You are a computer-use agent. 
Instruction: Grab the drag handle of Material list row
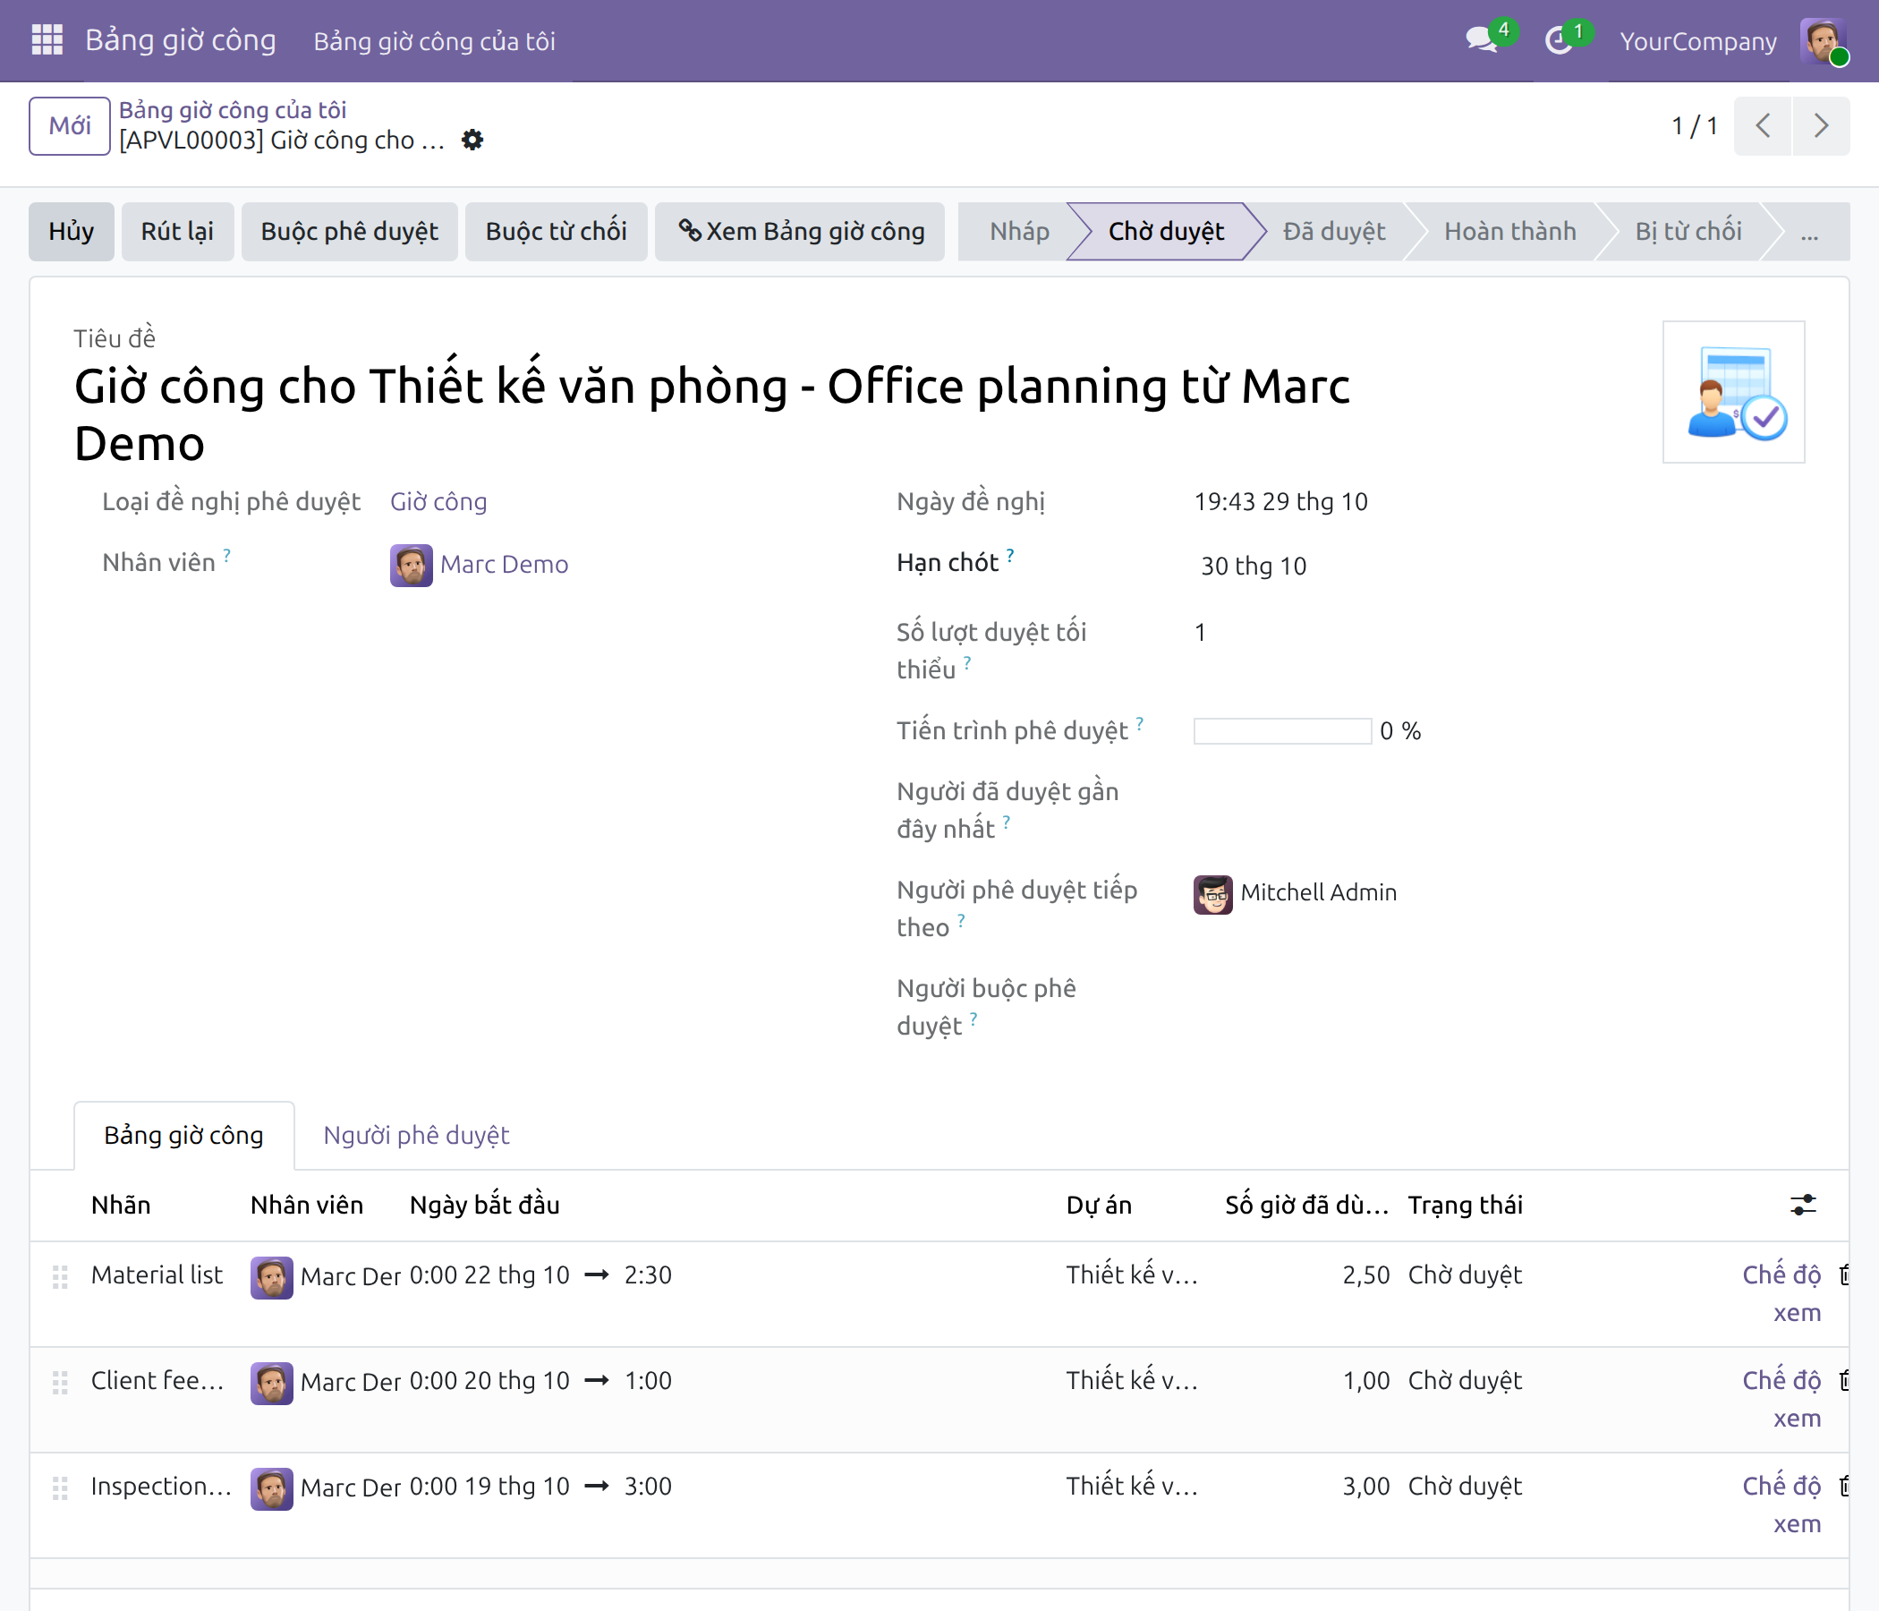click(60, 1276)
